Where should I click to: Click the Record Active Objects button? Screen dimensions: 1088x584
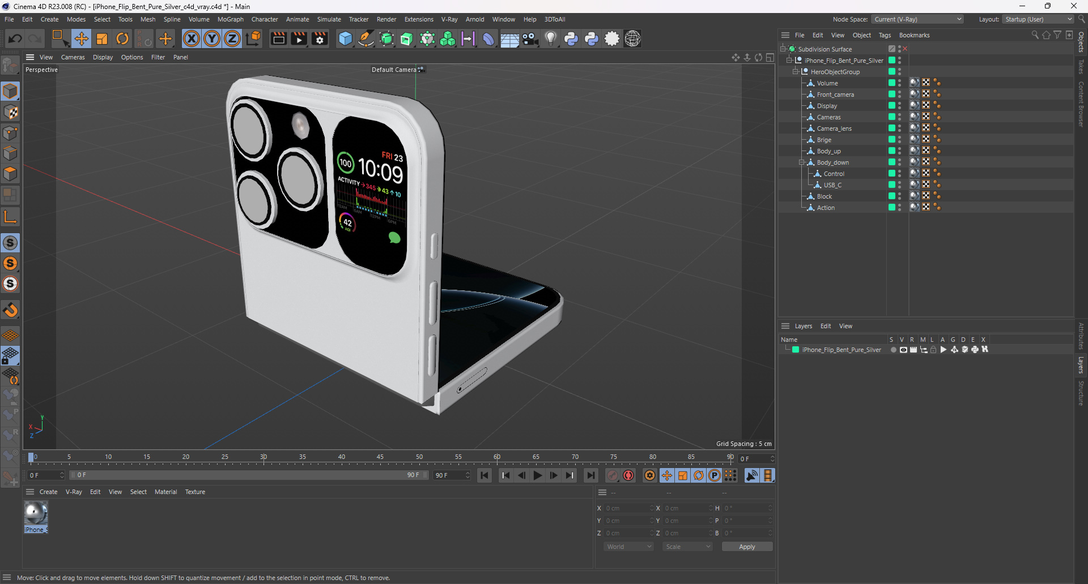(613, 475)
